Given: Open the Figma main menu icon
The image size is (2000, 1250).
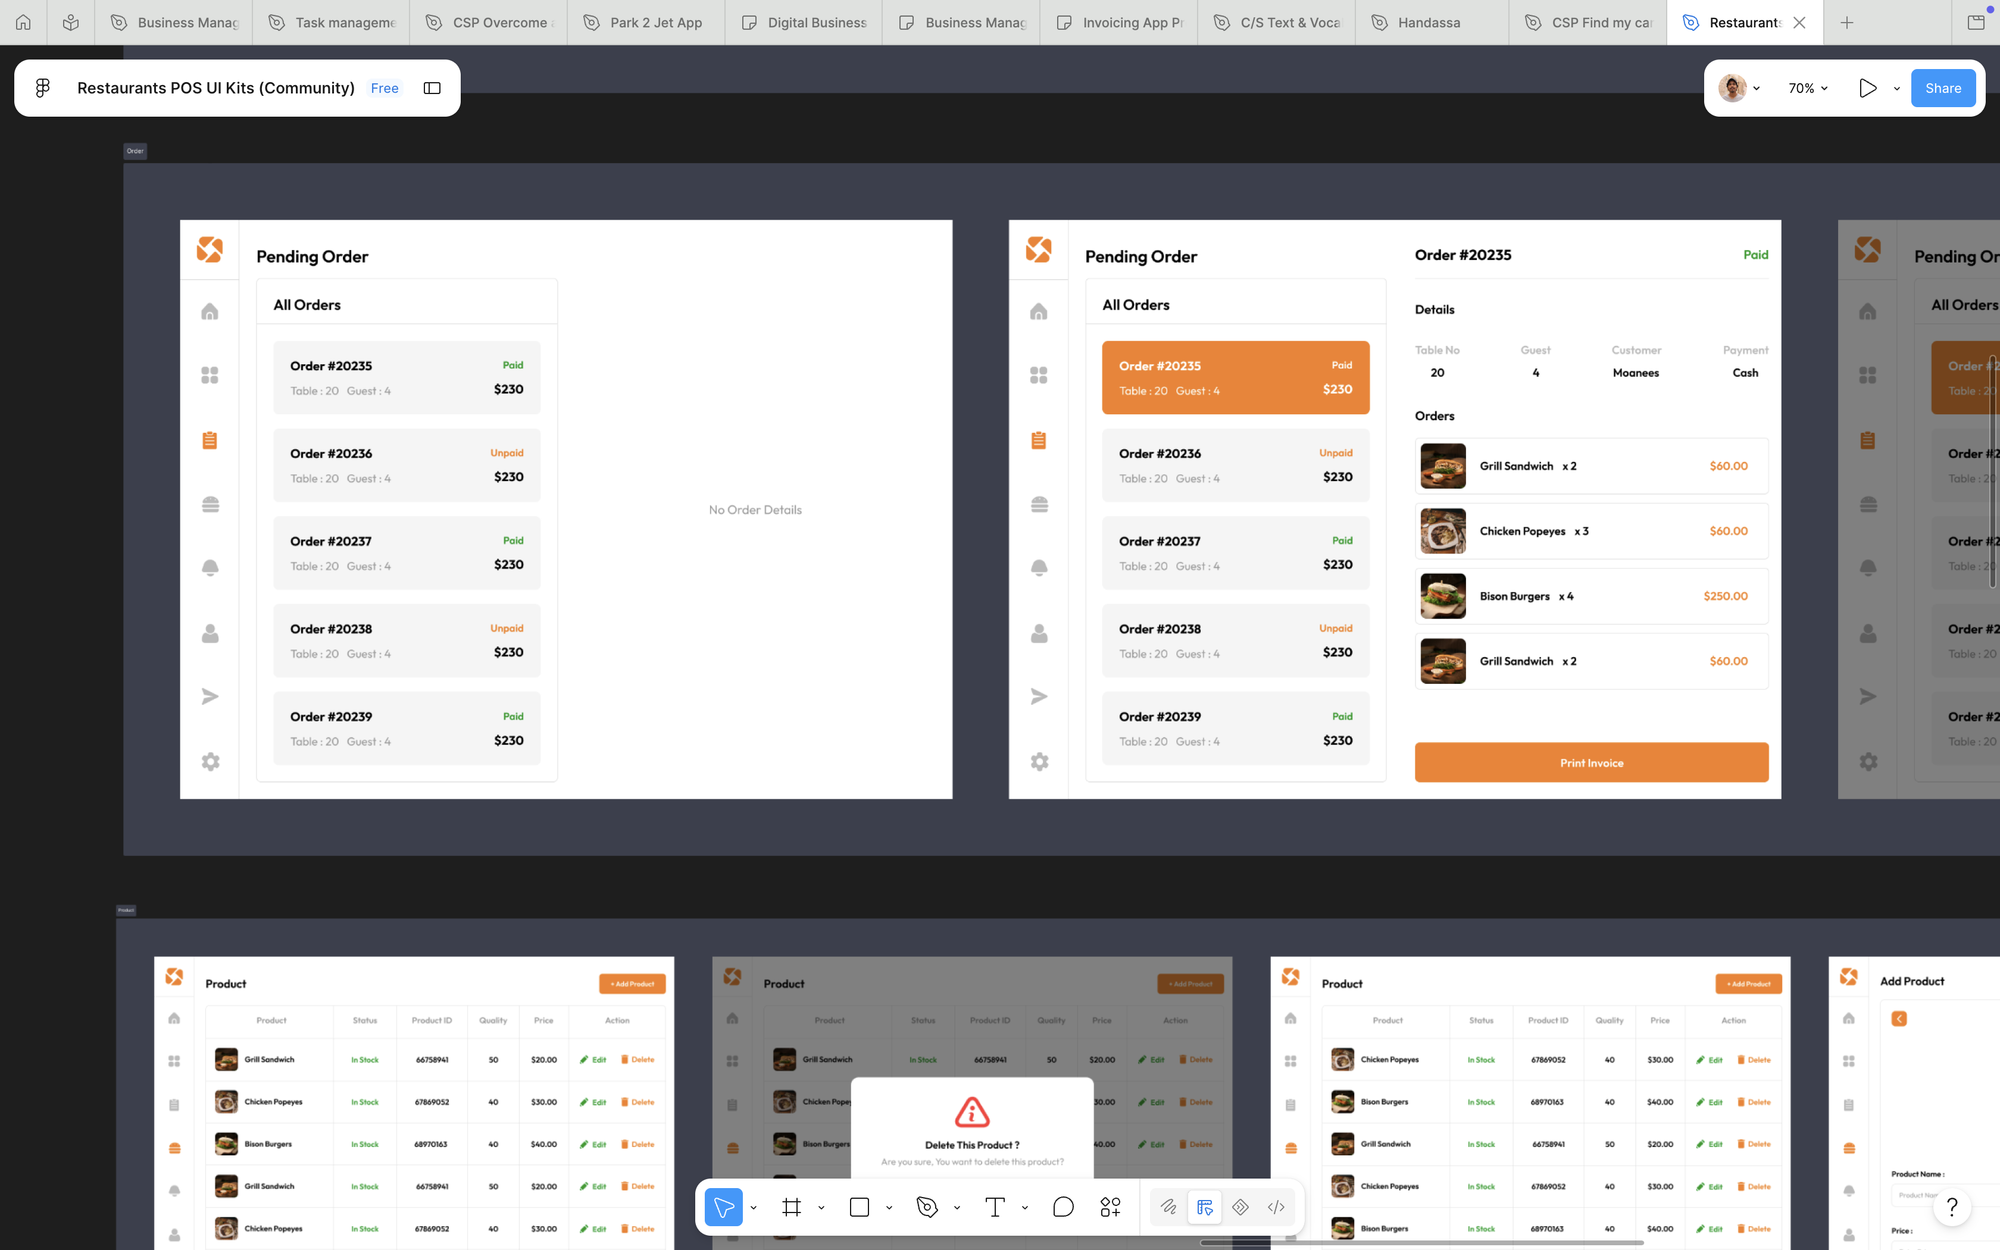Looking at the screenshot, I should pos(43,87).
